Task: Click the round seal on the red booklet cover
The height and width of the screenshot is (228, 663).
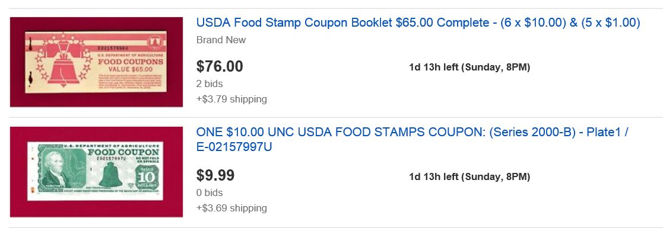Action: tap(155, 43)
